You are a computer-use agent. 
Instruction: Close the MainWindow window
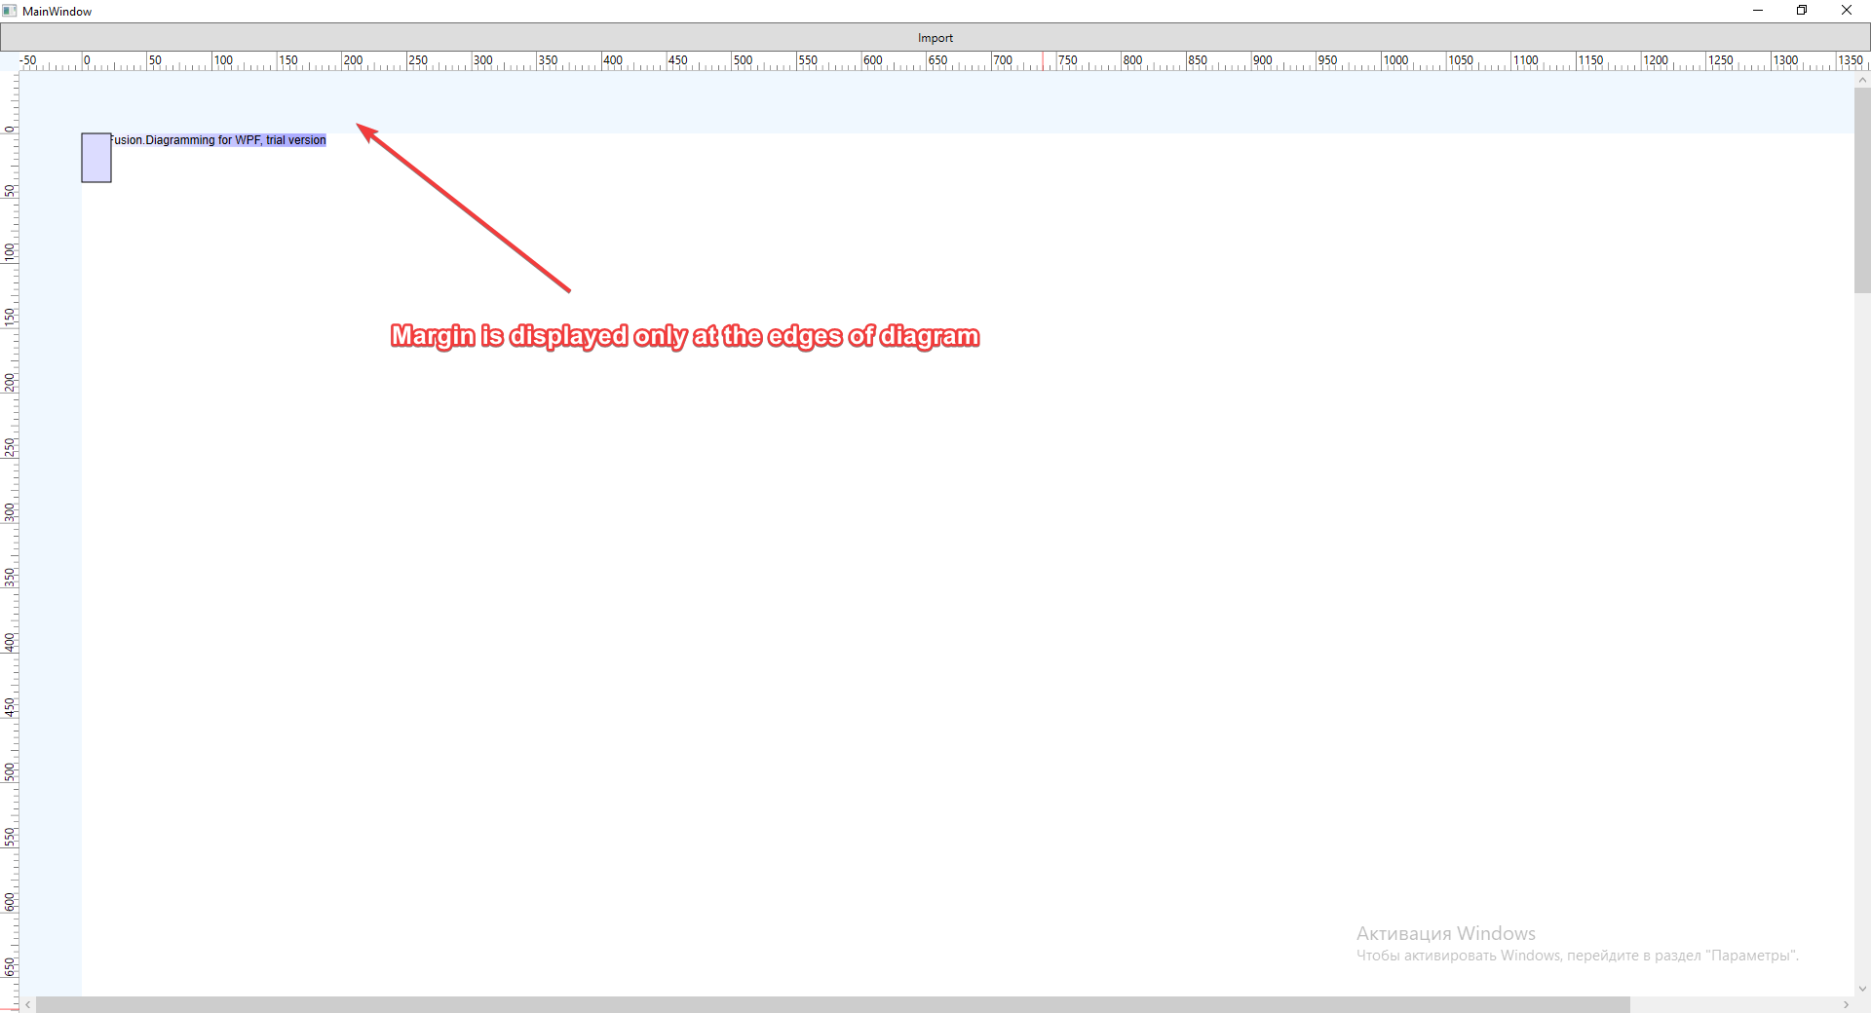pos(1846,11)
